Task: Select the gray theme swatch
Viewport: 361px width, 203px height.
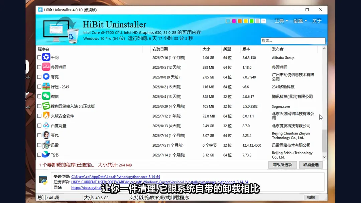Action: 257,21
